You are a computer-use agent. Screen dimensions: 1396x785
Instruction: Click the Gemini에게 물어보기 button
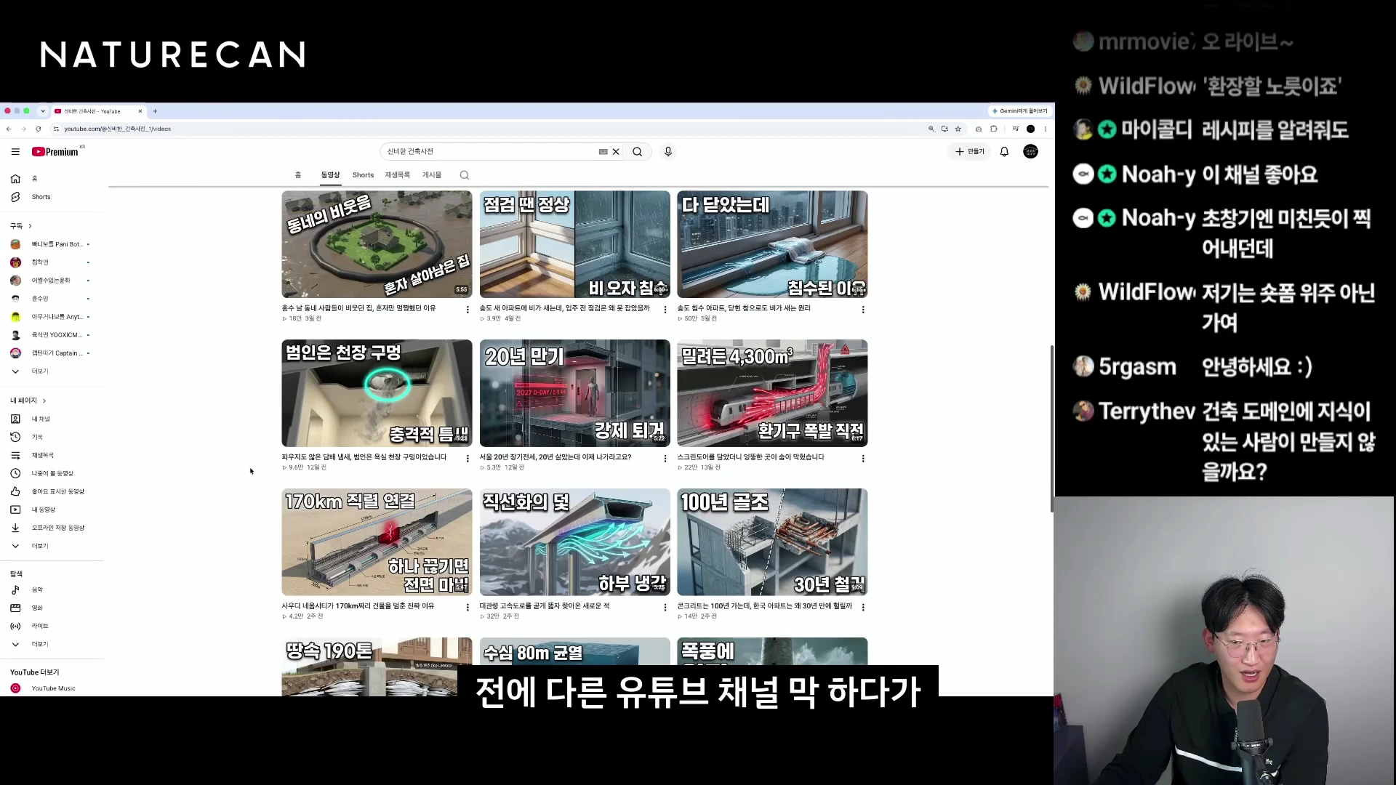(1020, 111)
